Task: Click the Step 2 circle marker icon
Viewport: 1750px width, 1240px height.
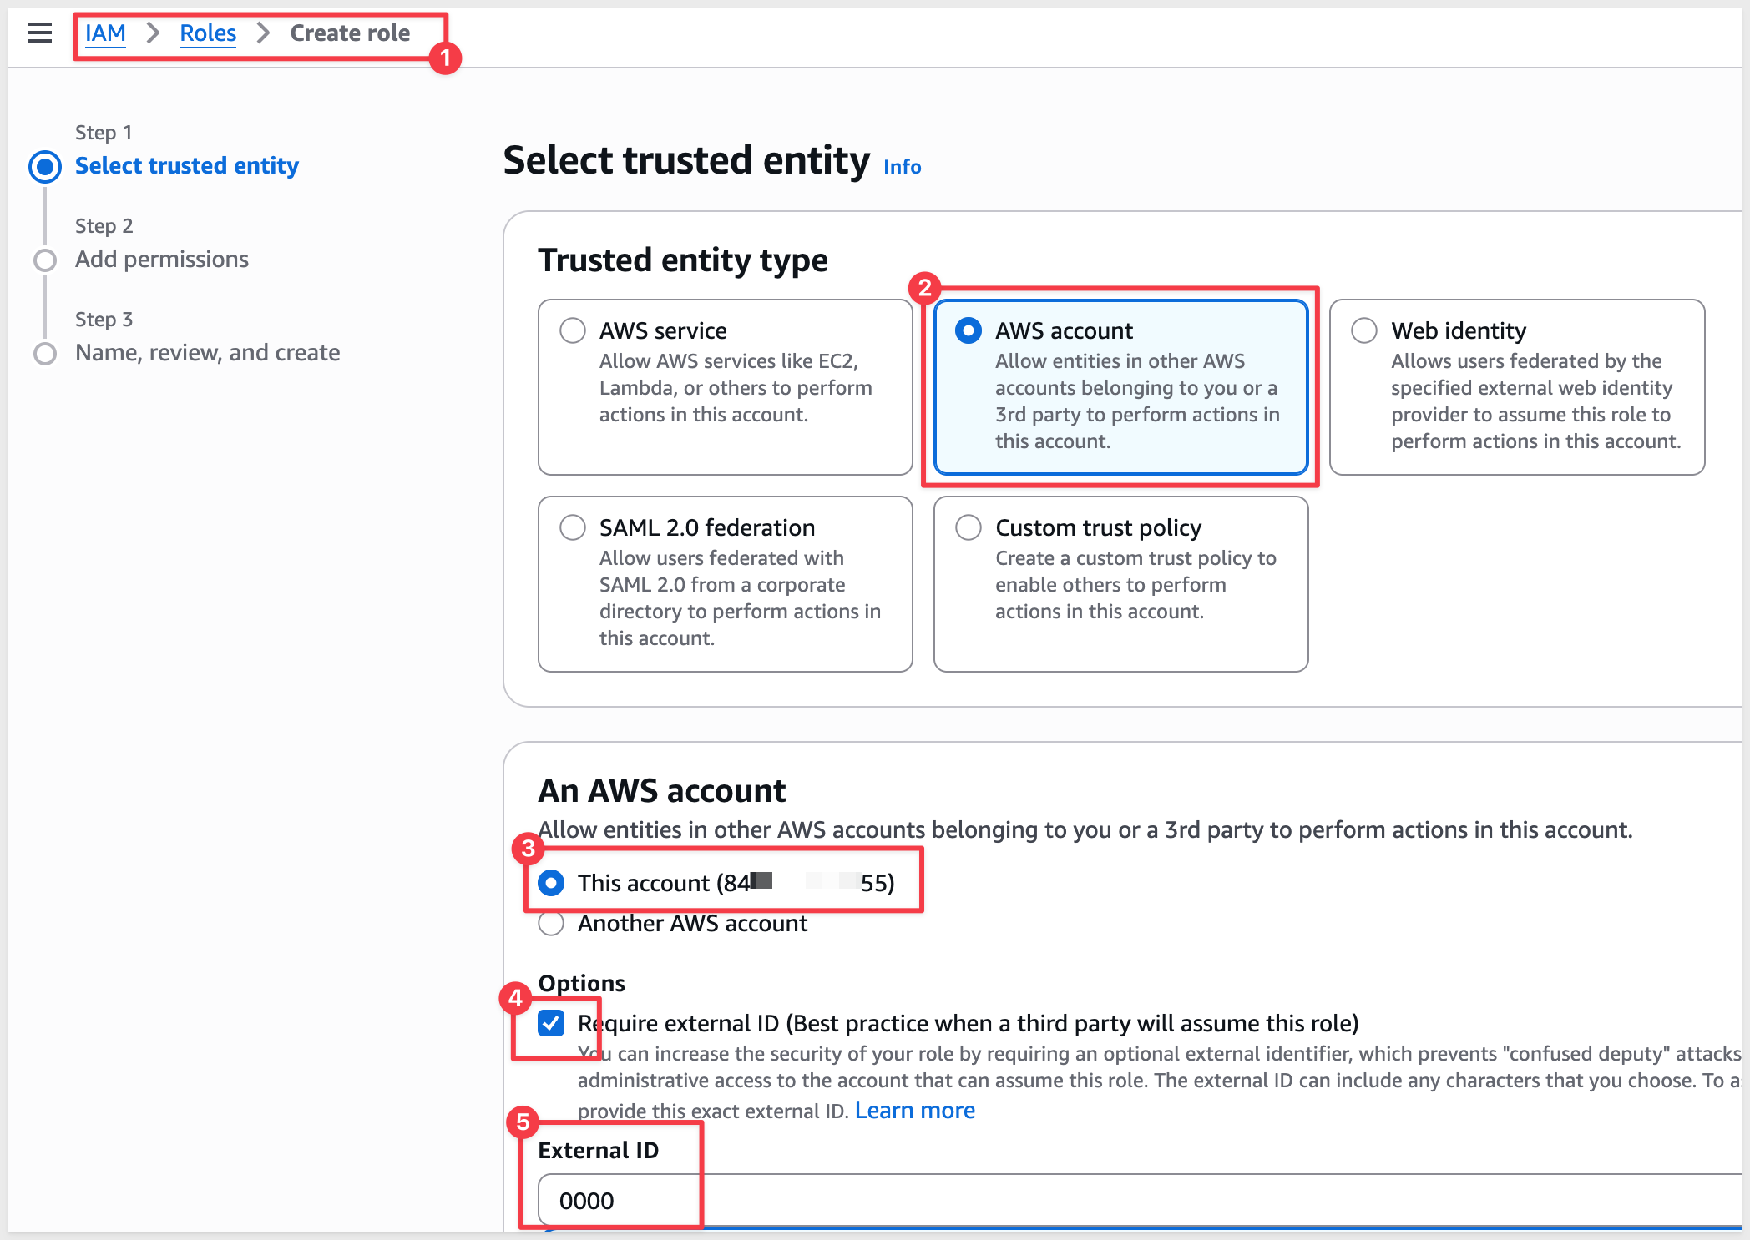Action: pyautogui.click(x=45, y=260)
